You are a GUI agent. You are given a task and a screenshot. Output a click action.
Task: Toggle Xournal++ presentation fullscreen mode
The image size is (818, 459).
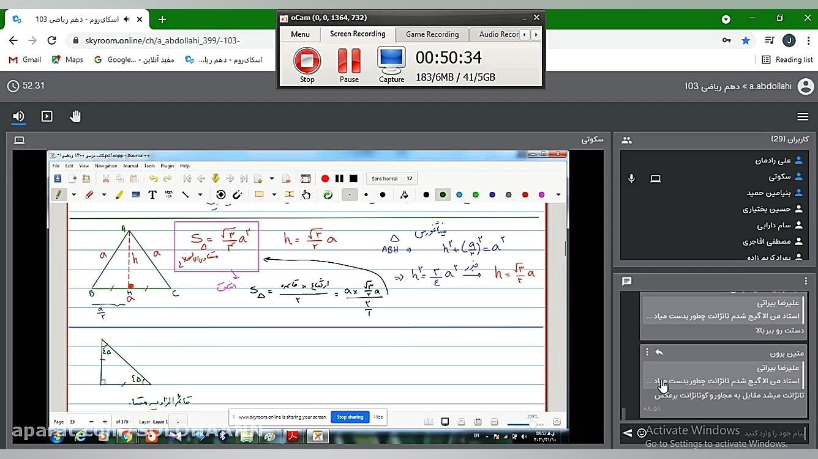[x=306, y=178]
